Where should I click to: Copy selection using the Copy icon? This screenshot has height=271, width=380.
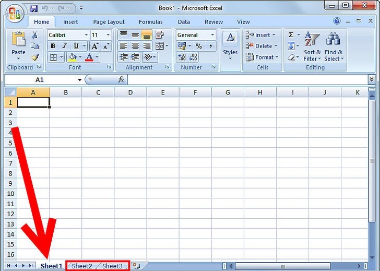tap(34, 46)
